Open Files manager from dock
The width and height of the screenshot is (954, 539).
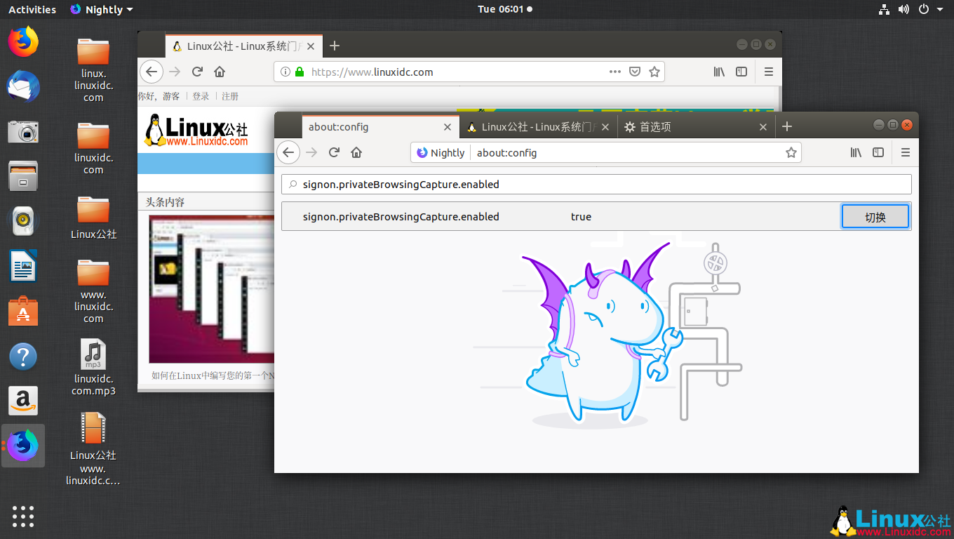tap(23, 176)
